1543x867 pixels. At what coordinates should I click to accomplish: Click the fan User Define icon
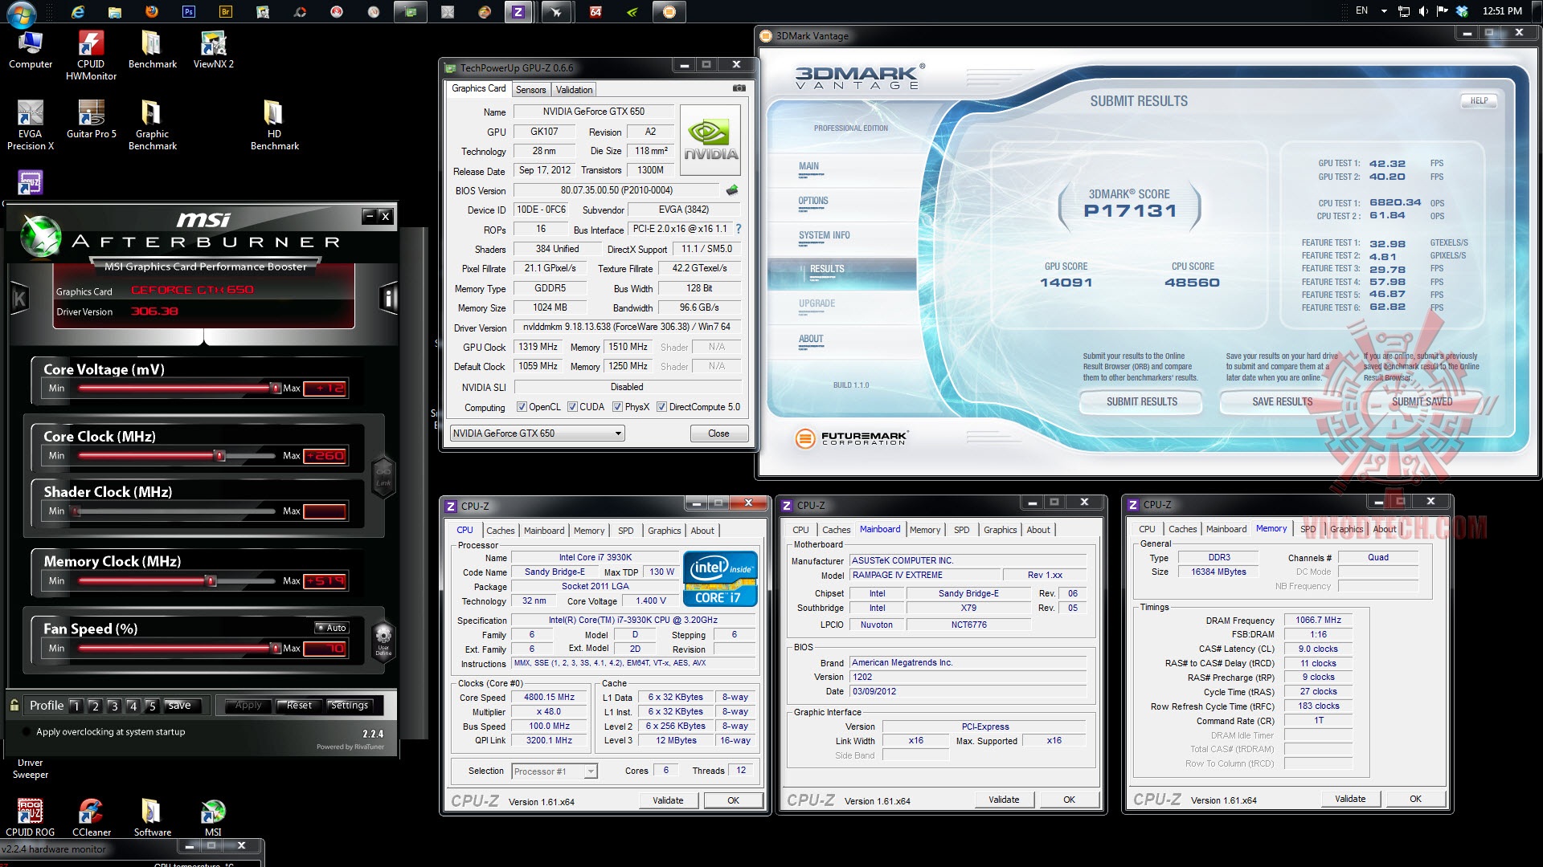point(383,640)
